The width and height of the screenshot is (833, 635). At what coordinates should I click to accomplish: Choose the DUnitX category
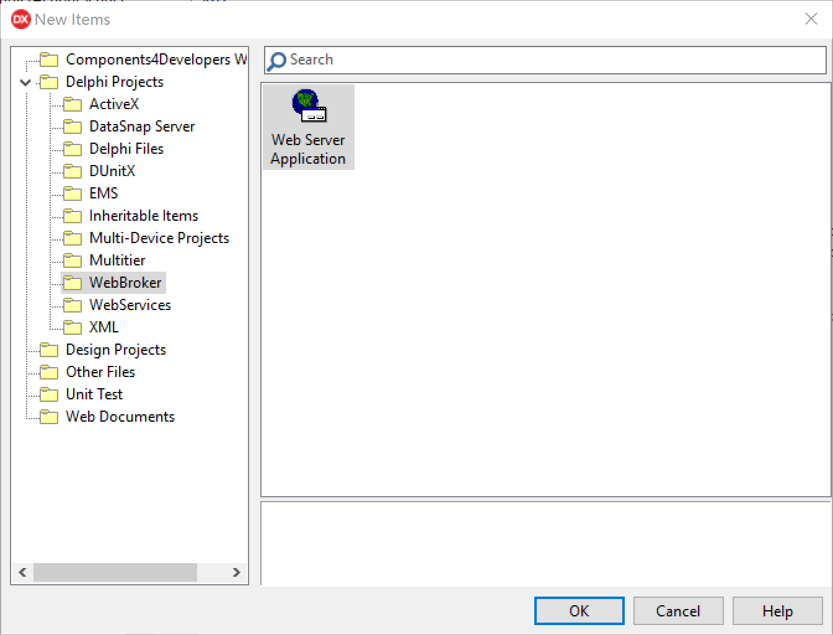click(112, 171)
